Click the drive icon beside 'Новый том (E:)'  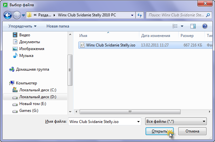(x=15, y=104)
